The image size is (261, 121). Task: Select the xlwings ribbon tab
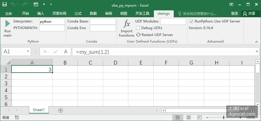pos(164,14)
